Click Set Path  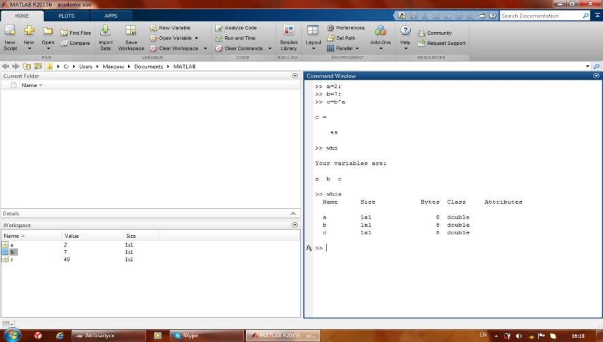[341, 38]
